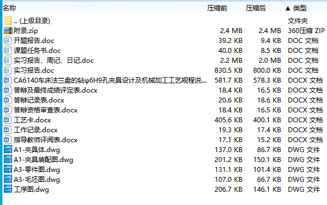Viewport: 327px width, 205px height.
Task: Select the file name 工序图.dwg
Action: pos(31,190)
